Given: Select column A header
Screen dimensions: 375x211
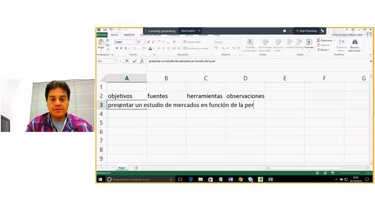Looking at the screenshot, I should (x=127, y=78).
